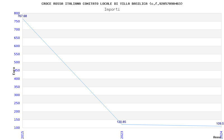Viewport: 224px width, 140px height.
Task: Select the 109.5 data point label
Action: (220, 123)
